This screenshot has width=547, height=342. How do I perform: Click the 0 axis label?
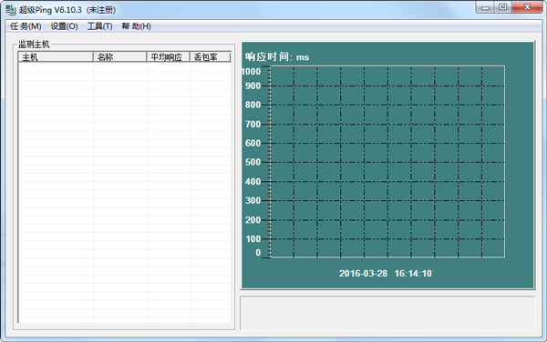point(258,253)
